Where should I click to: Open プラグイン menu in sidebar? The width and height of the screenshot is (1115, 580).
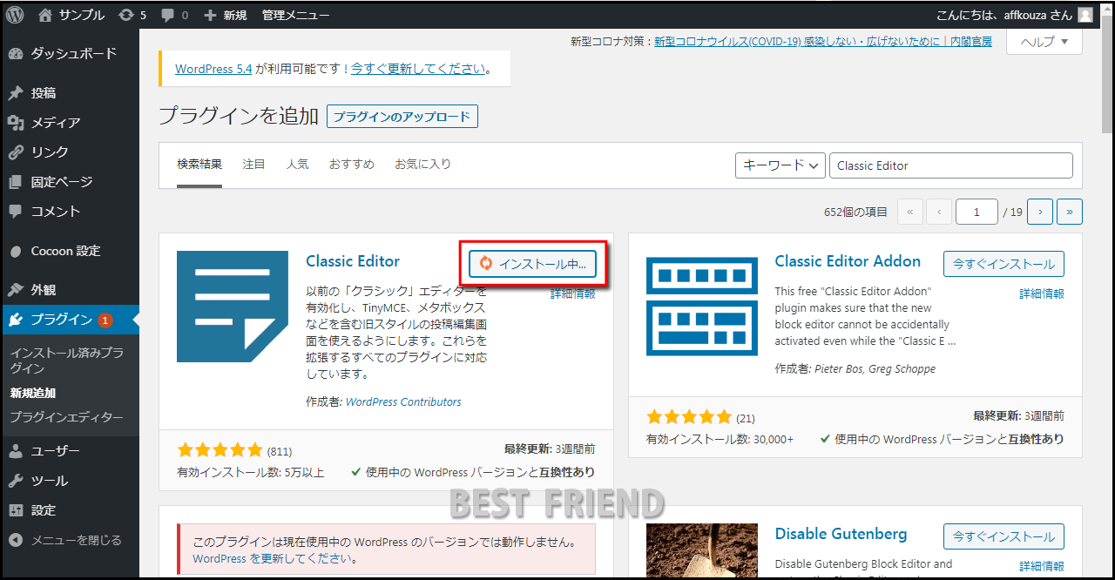[x=70, y=320]
